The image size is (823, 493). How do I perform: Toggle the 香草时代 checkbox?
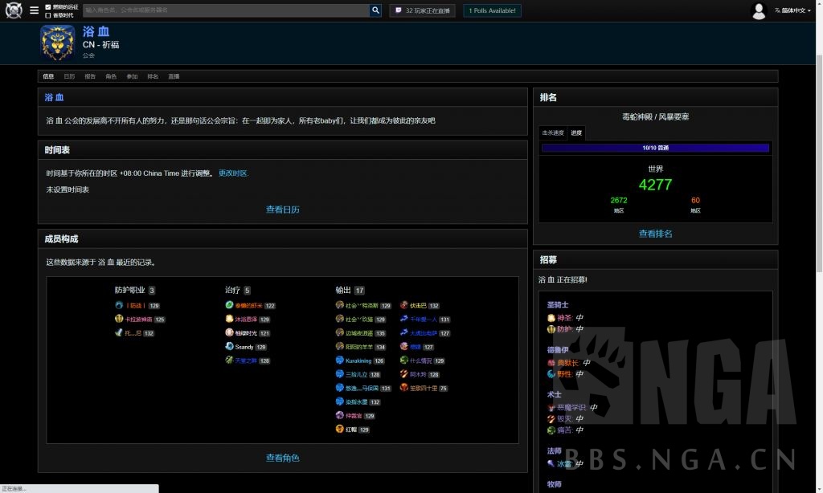[x=48, y=15]
